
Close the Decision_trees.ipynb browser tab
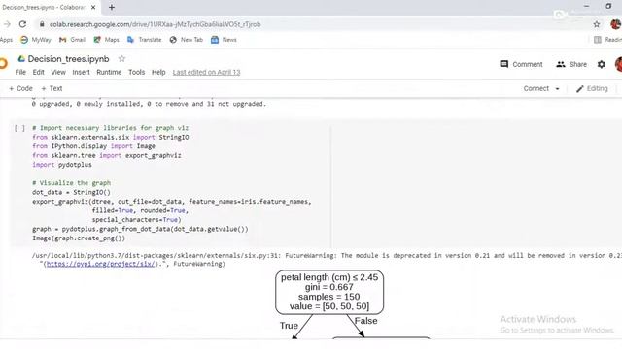click(93, 7)
